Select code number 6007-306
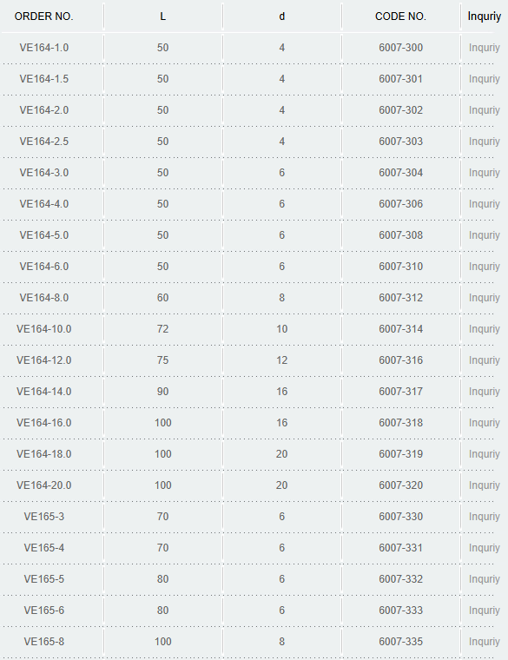This screenshot has height=660, width=508. click(400, 204)
